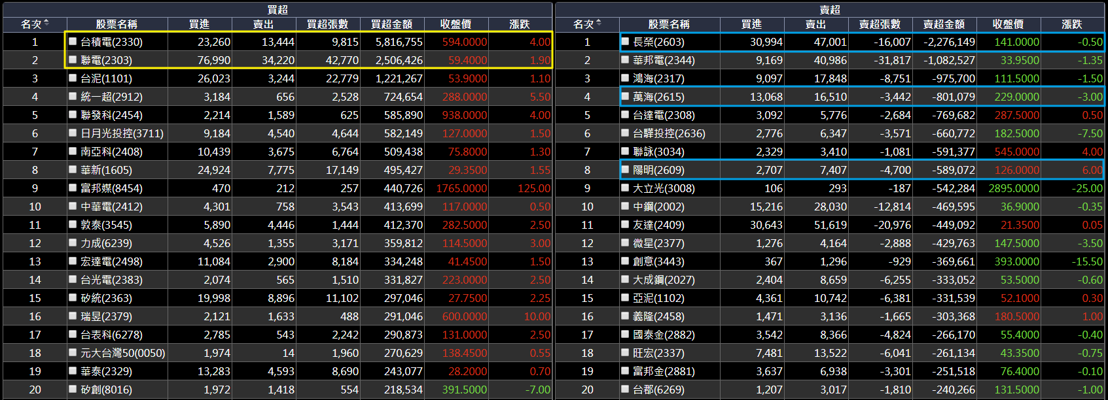Sort the 賣超 table by 名次 arrow
Screen dimensions: 1108x400
[599, 24]
